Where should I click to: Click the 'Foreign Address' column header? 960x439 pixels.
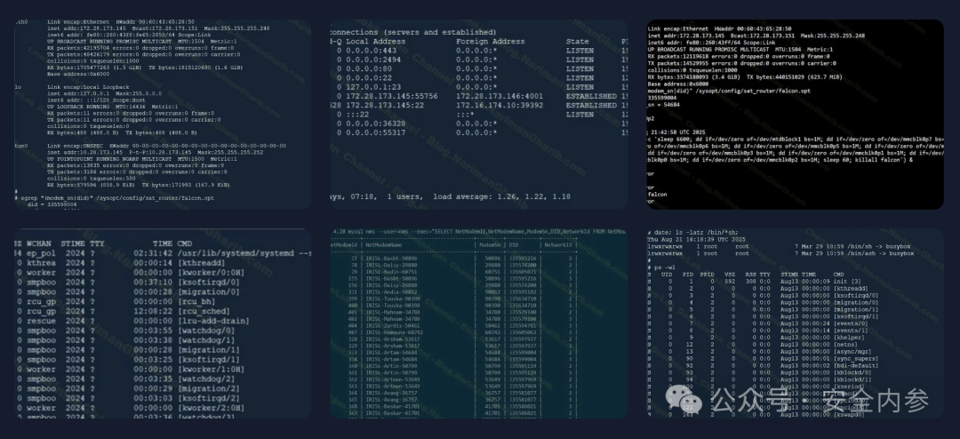click(x=491, y=42)
